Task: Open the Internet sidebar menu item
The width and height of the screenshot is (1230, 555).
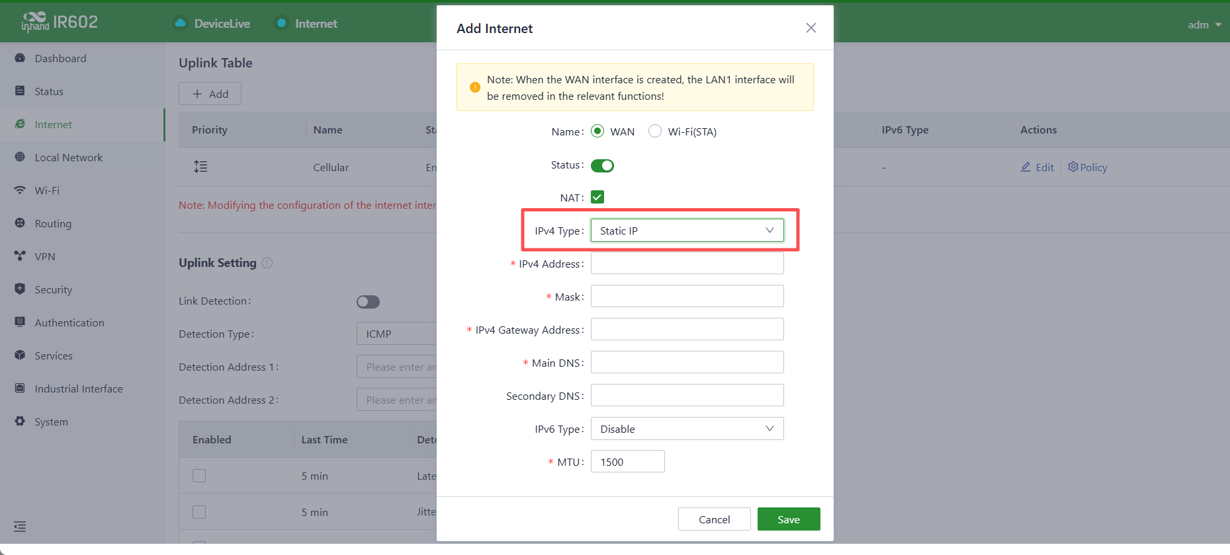Action: [x=82, y=124]
